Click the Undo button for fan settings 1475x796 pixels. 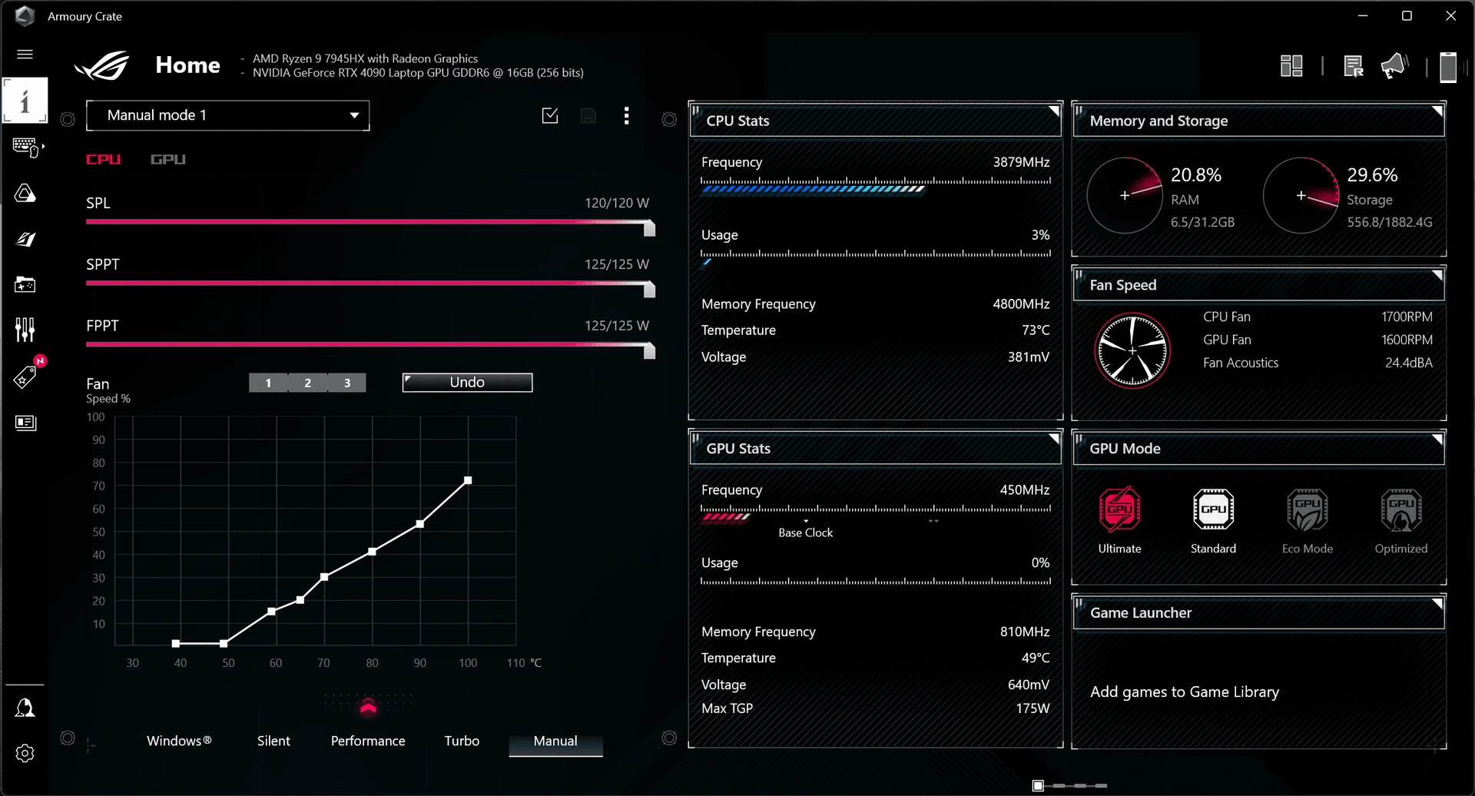467,382
